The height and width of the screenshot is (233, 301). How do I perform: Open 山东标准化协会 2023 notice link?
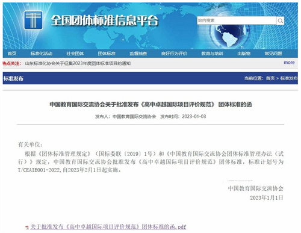coord(78,63)
